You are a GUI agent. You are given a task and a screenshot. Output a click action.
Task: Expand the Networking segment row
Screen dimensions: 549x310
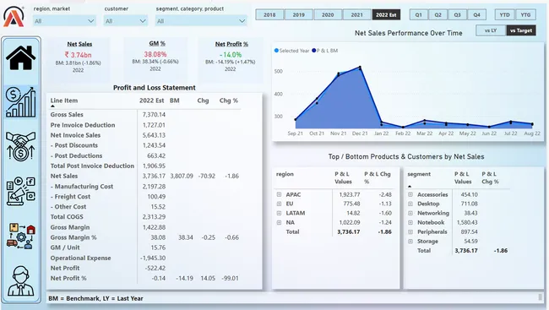point(410,213)
